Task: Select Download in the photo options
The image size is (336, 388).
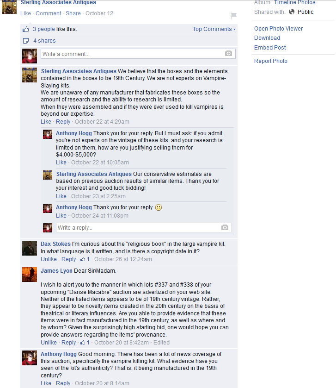Action: [267, 38]
